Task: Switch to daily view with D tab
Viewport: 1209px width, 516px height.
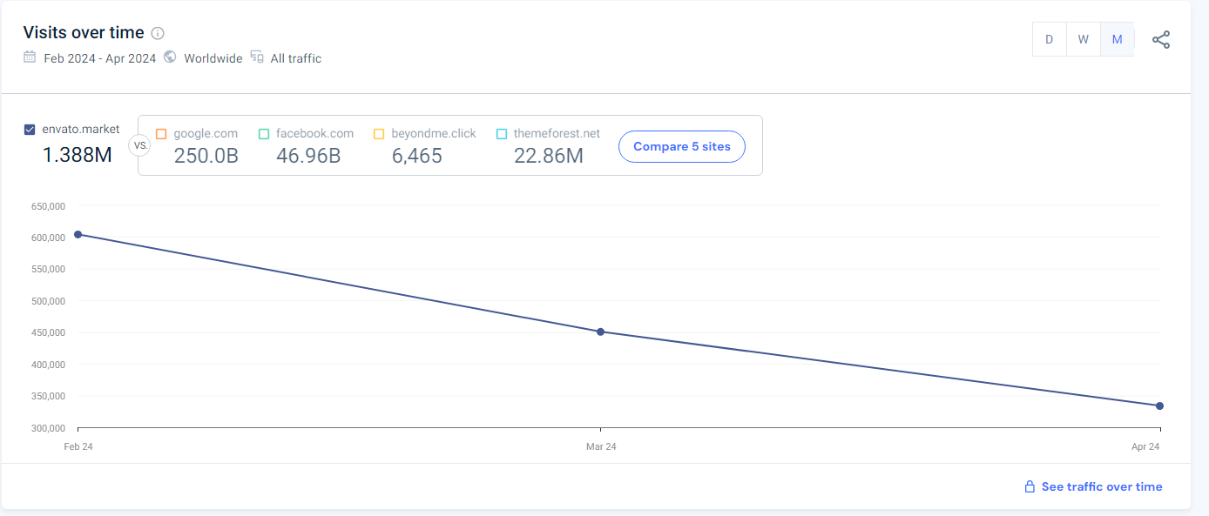Action: tap(1049, 40)
